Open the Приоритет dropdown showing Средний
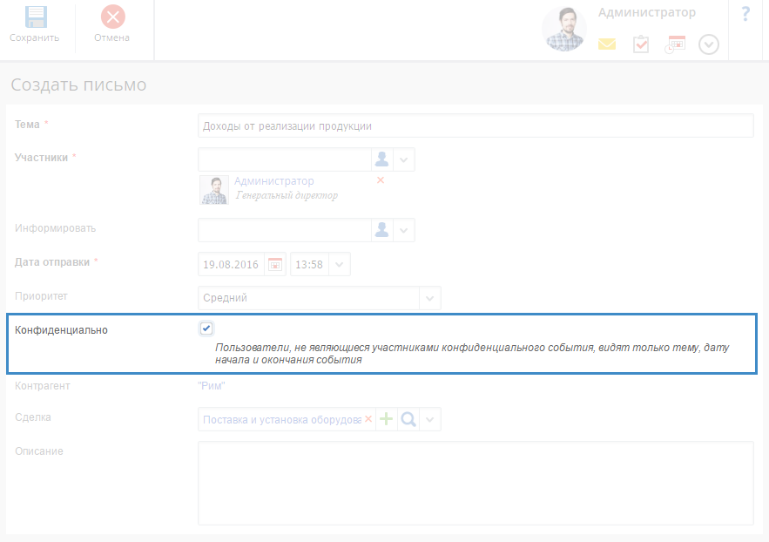Screen dimensions: 769x542 (320, 298)
